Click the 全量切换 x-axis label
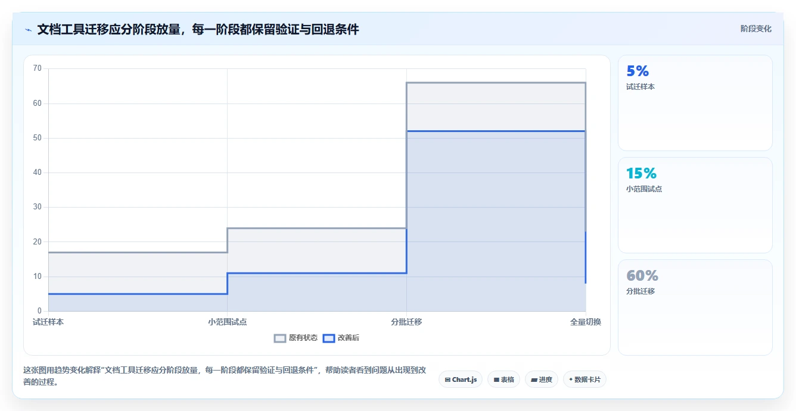The height and width of the screenshot is (411, 796). 586,322
